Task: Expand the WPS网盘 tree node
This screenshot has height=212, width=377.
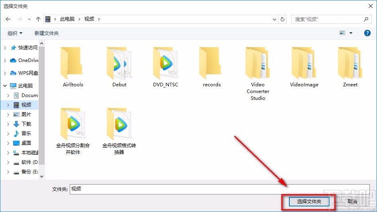Action: tap(5, 73)
